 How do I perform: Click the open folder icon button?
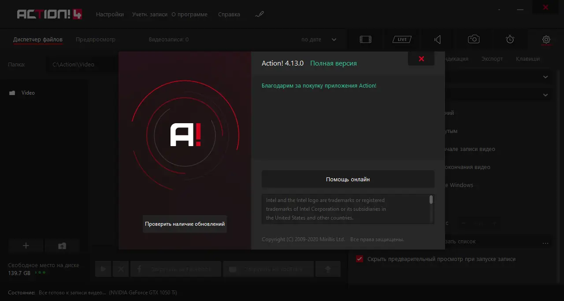(62, 246)
